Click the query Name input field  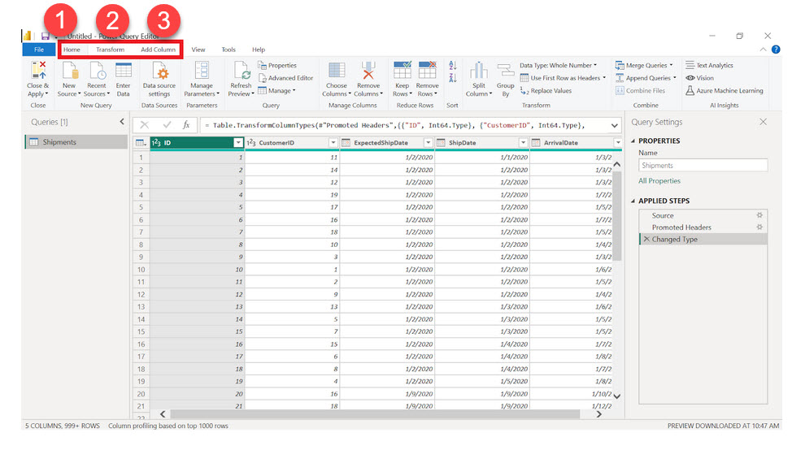(703, 165)
